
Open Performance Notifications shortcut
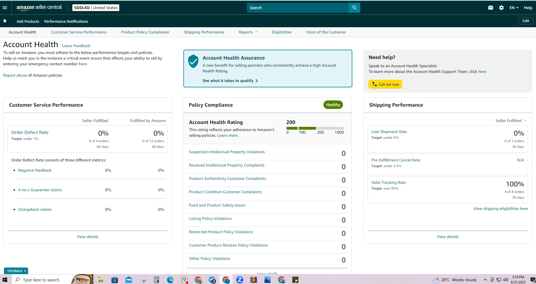point(66,21)
